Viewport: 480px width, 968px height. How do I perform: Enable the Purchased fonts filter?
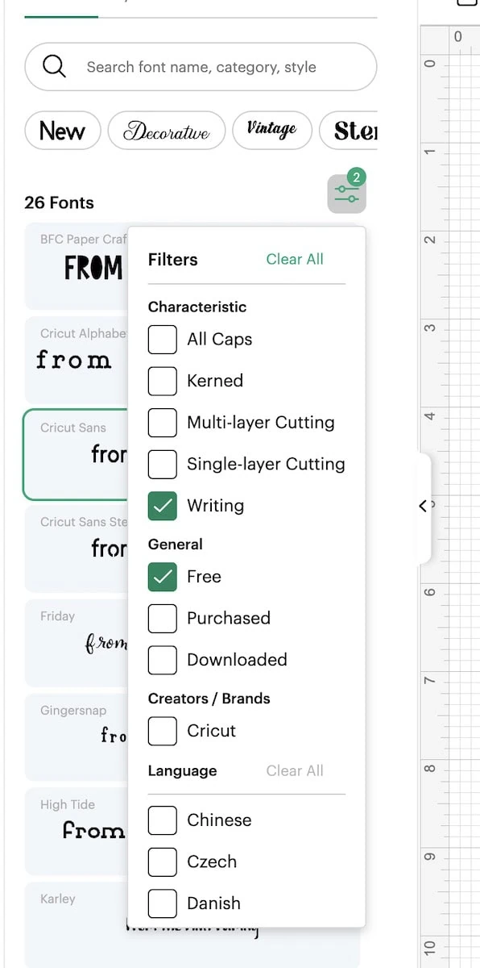162,618
